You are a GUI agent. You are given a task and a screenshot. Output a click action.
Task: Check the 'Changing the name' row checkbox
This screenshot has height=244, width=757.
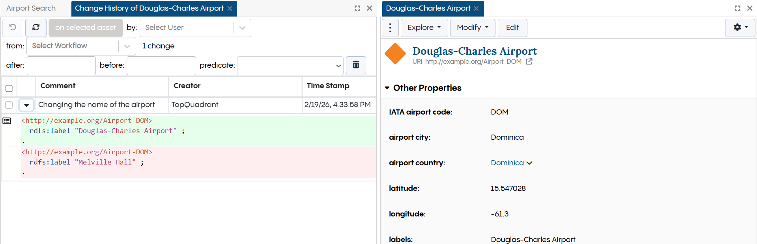click(9, 105)
